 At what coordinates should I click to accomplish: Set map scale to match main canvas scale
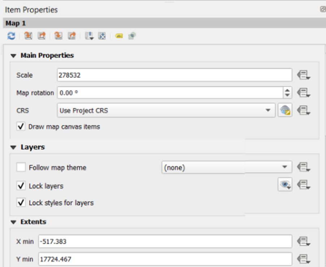[58, 36]
